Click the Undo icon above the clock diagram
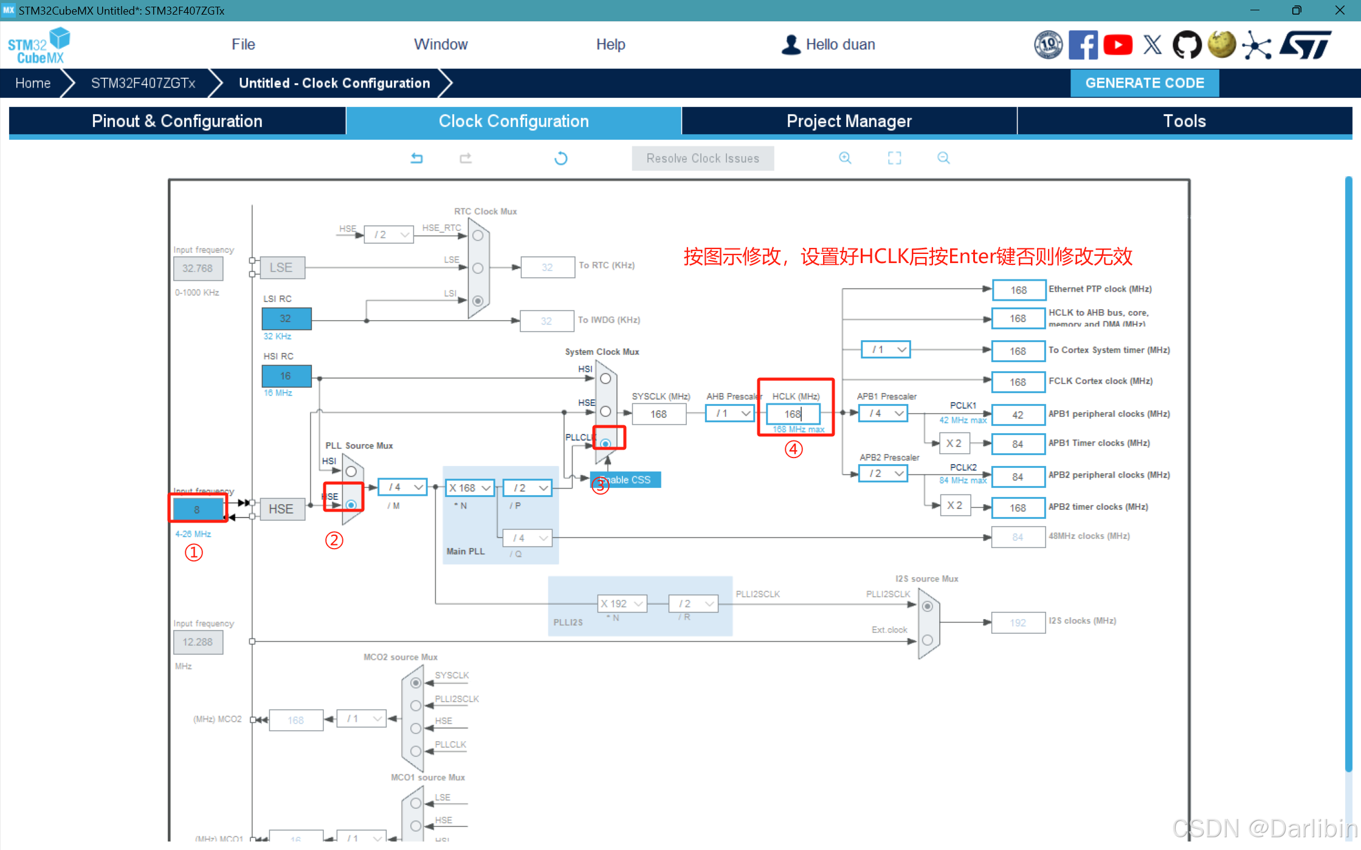1361x850 pixels. pyautogui.click(x=417, y=158)
